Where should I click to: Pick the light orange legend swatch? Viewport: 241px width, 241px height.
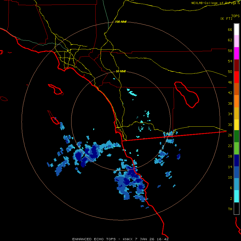pyautogui.click(x=236, y=101)
